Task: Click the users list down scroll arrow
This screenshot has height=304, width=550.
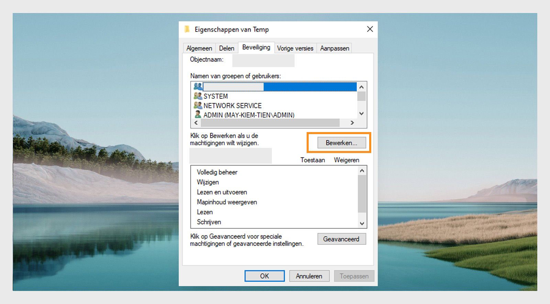Action: [x=361, y=113]
